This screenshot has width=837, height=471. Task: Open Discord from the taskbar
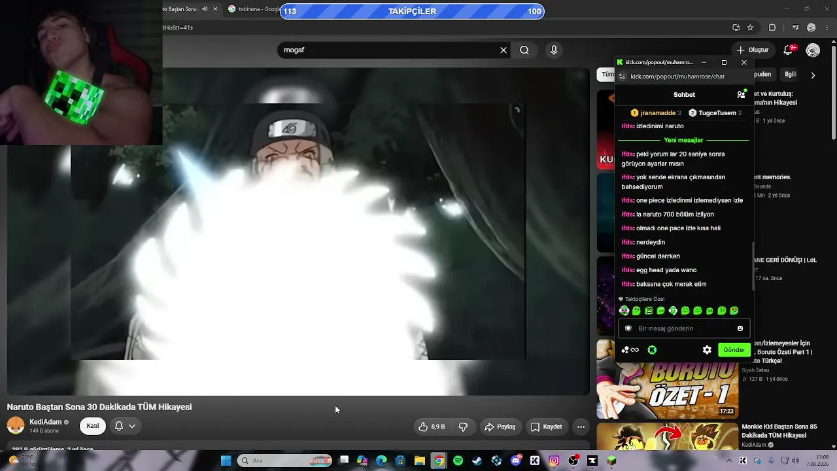[516, 461]
